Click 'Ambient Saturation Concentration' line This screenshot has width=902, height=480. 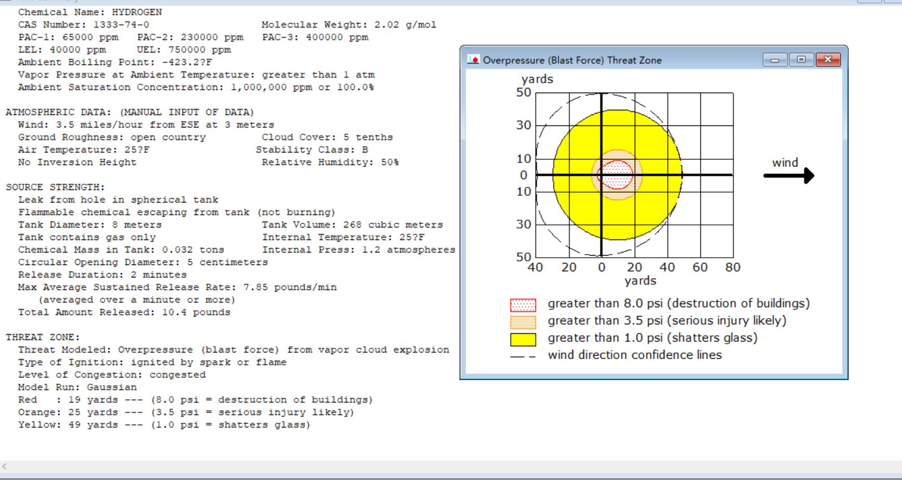coord(196,87)
